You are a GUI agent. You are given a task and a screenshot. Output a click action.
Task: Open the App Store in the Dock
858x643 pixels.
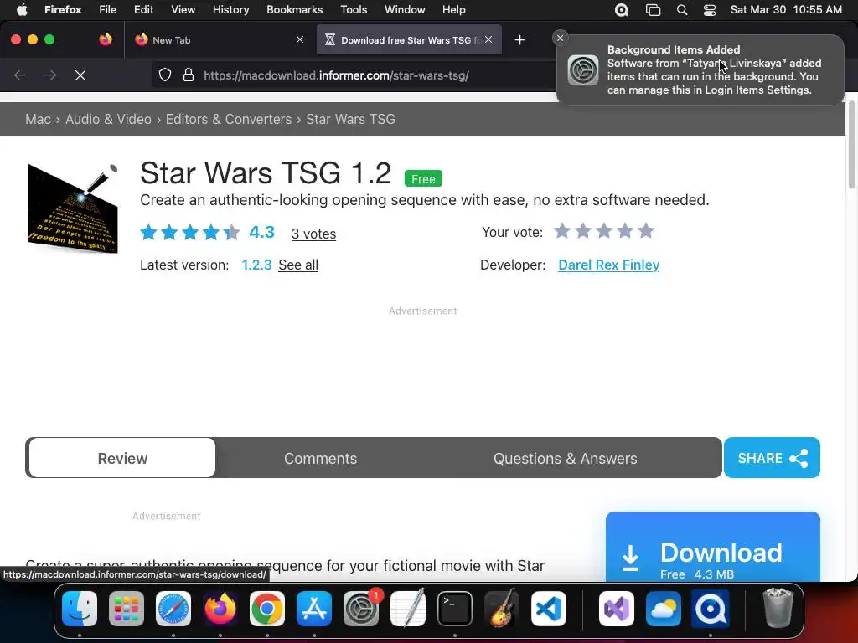coord(314,609)
